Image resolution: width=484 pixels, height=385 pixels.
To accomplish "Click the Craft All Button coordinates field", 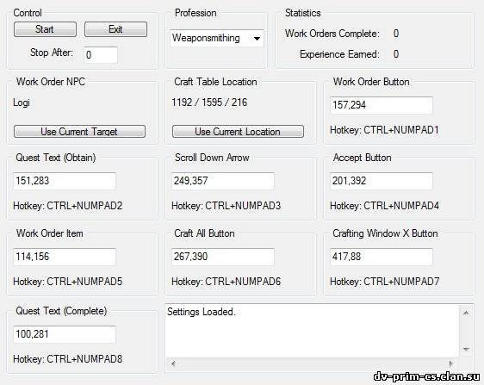I will [223, 257].
